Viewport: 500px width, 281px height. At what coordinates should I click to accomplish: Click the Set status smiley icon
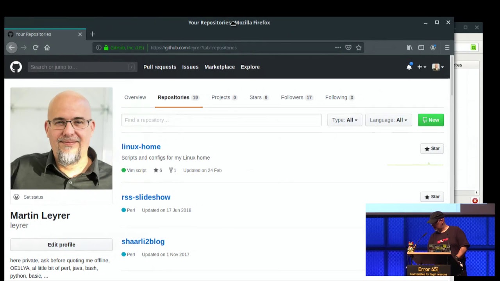click(16, 197)
